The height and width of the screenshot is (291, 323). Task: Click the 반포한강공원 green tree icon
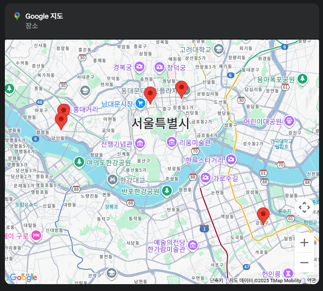click(x=167, y=191)
